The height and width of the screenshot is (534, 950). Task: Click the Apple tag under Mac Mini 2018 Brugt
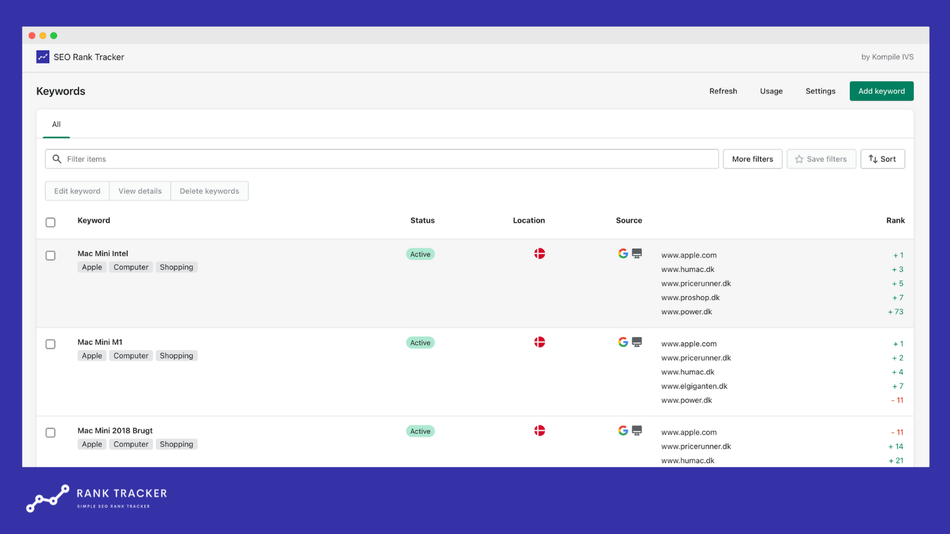point(92,444)
